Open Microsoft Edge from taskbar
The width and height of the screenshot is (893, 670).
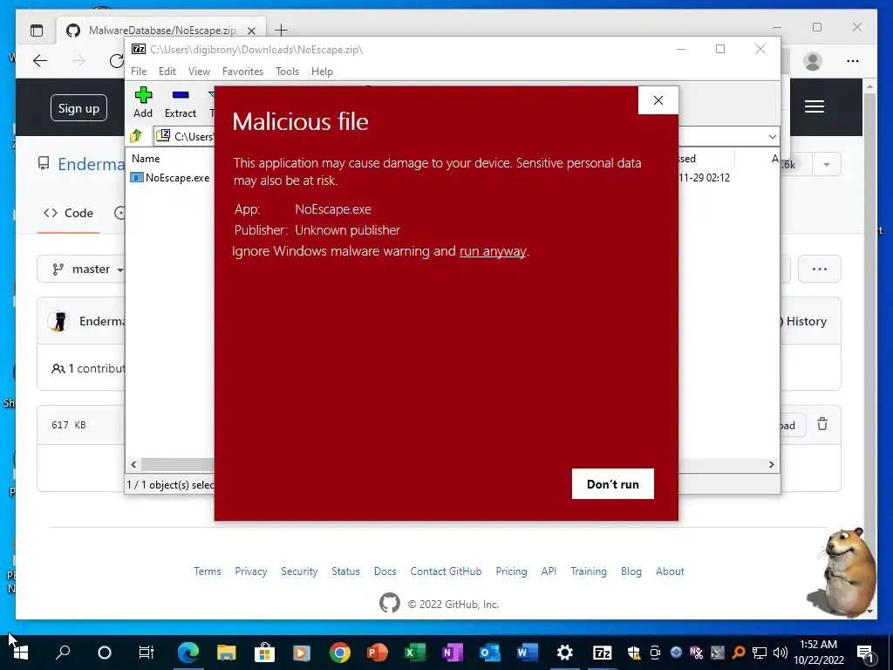click(188, 653)
